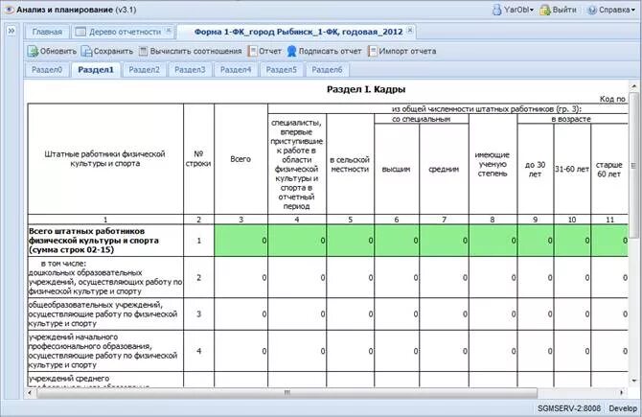Screen dimensions: 642x417
Task: Click Develop status bar text
Action: pos(623,408)
